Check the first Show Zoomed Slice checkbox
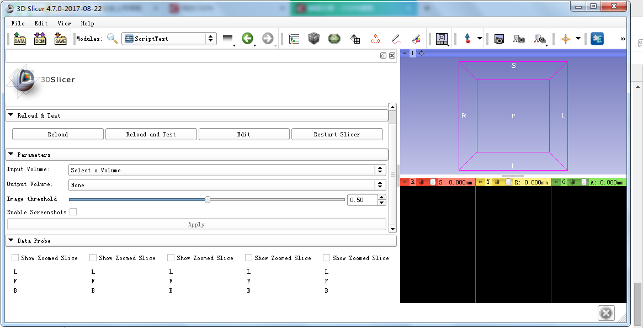The height and width of the screenshot is (328, 643). click(x=15, y=257)
